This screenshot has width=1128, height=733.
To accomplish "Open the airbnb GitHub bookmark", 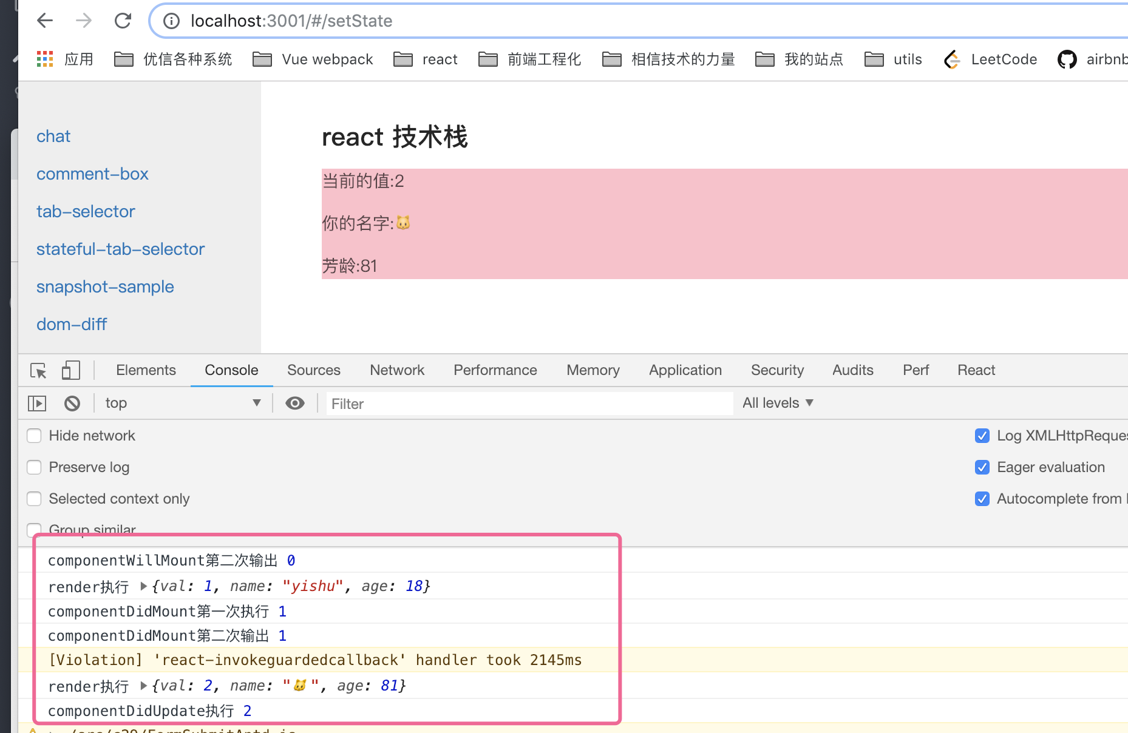I will [x=1093, y=59].
